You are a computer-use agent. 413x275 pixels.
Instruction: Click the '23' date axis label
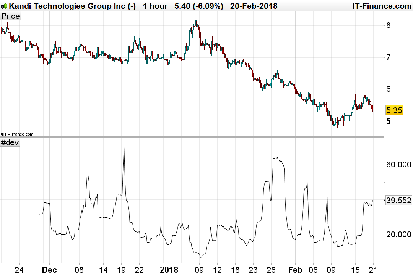pyautogui.click(x=253, y=270)
